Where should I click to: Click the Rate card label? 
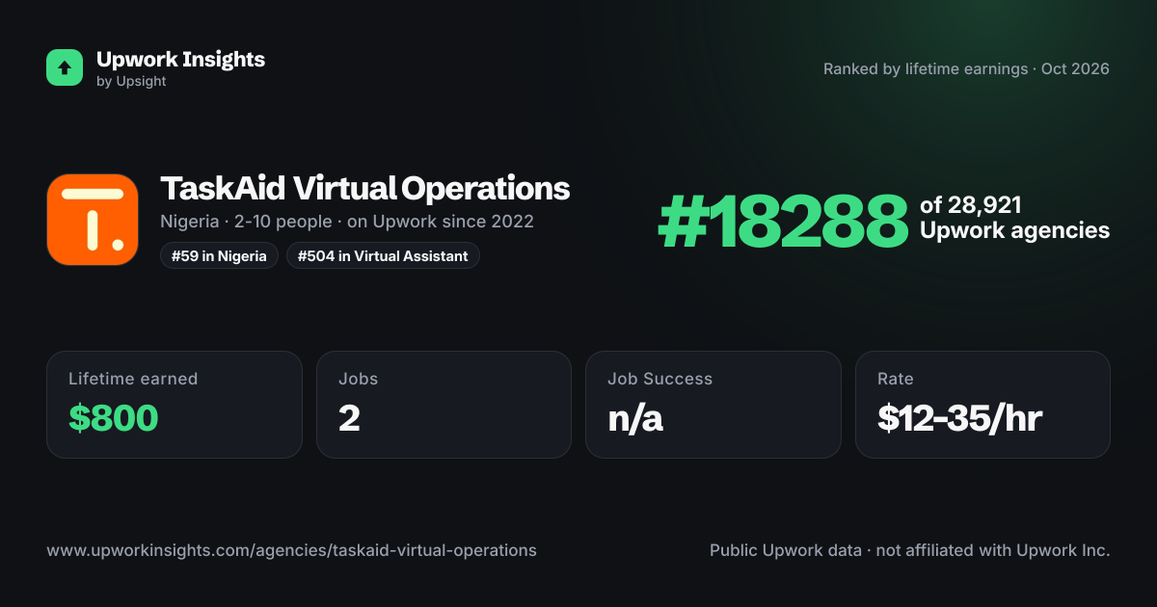click(895, 379)
